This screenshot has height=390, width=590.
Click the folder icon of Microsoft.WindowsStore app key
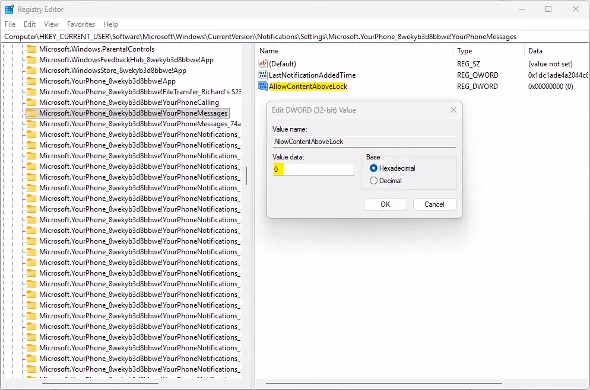tap(31, 70)
